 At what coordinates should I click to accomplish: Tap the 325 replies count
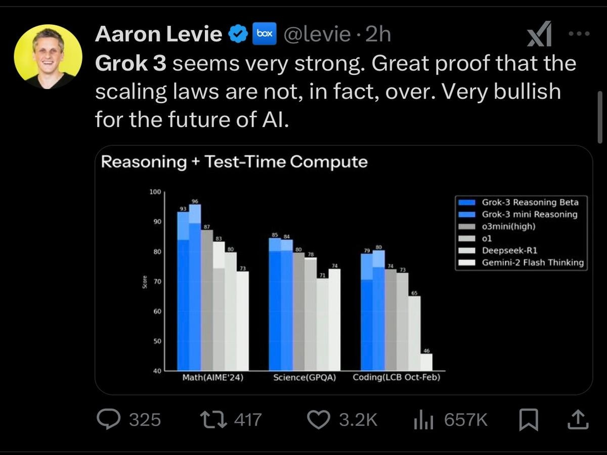tap(145, 420)
